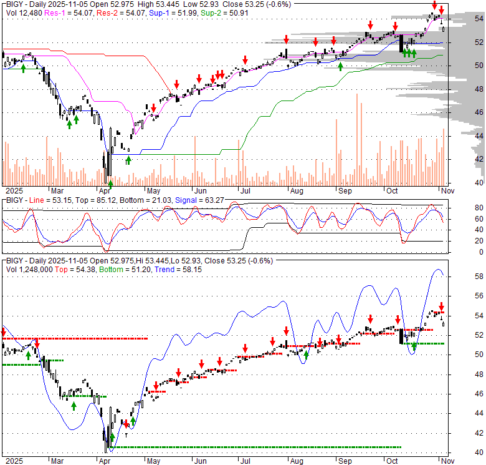Image resolution: width=486 pixels, height=465 pixels.
Task: Click the Nov month label under the top chart
Action: 442,190
